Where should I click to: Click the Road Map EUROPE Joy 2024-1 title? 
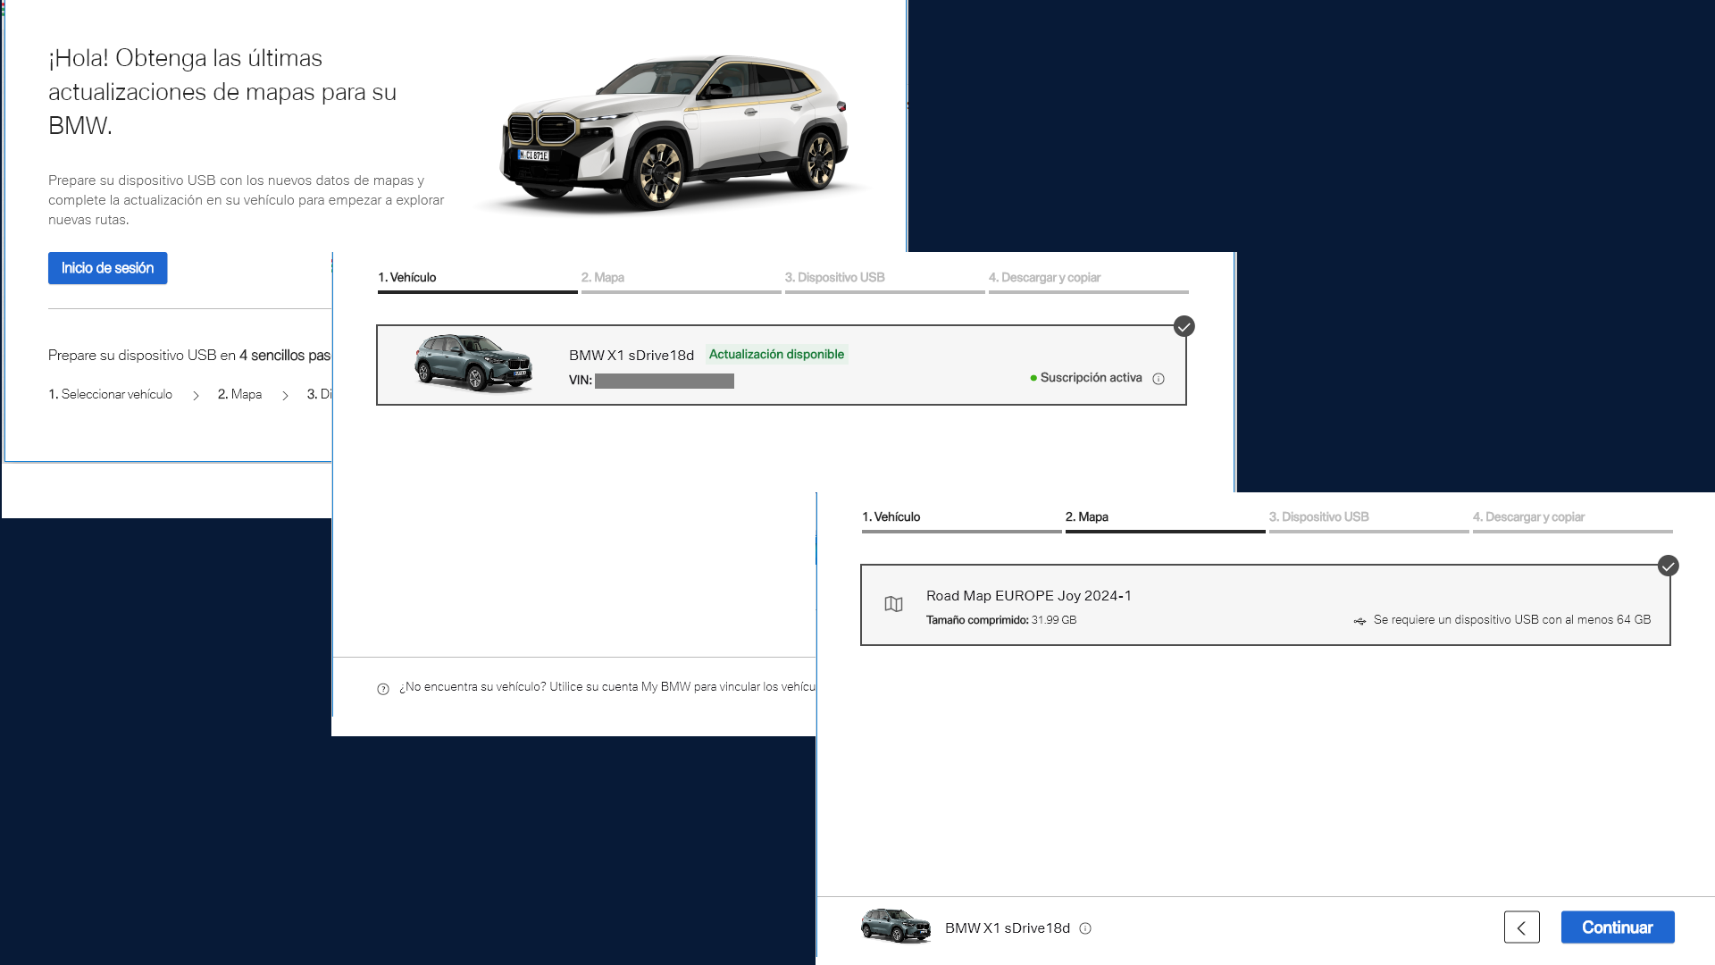pos(1029,596)
